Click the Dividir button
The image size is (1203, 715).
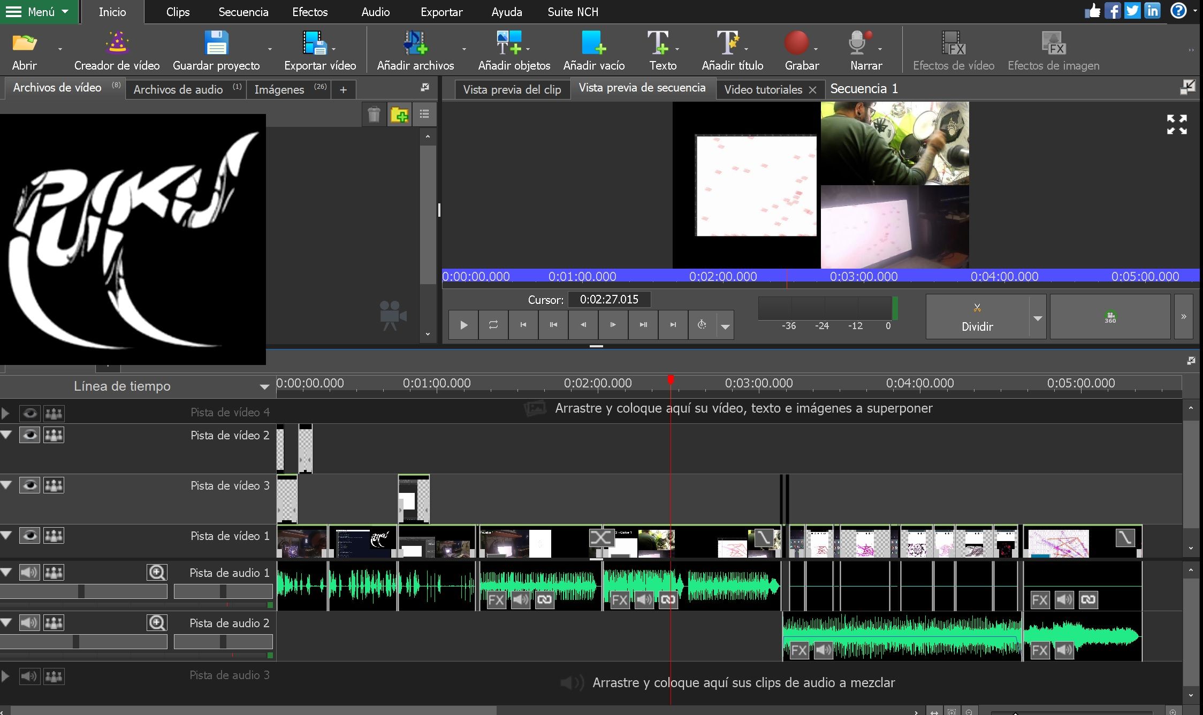pos(977,317)
